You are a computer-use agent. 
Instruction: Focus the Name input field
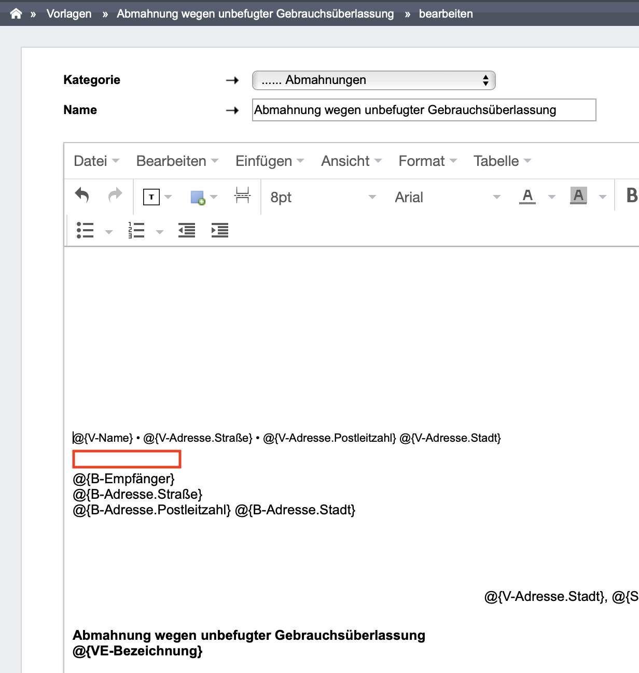point(424,110)
